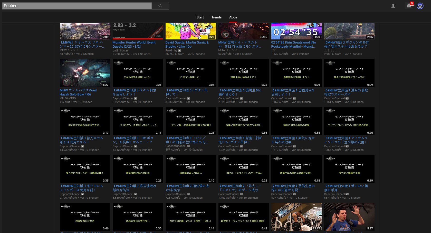Open the 0:19 慌てない捕獲 thumbnail
The height and width of the screenshot is (233, 431).
(349, 169)
